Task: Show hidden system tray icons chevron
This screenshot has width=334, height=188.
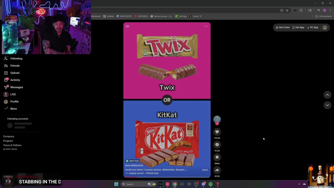Action: (x=299, y=184)
